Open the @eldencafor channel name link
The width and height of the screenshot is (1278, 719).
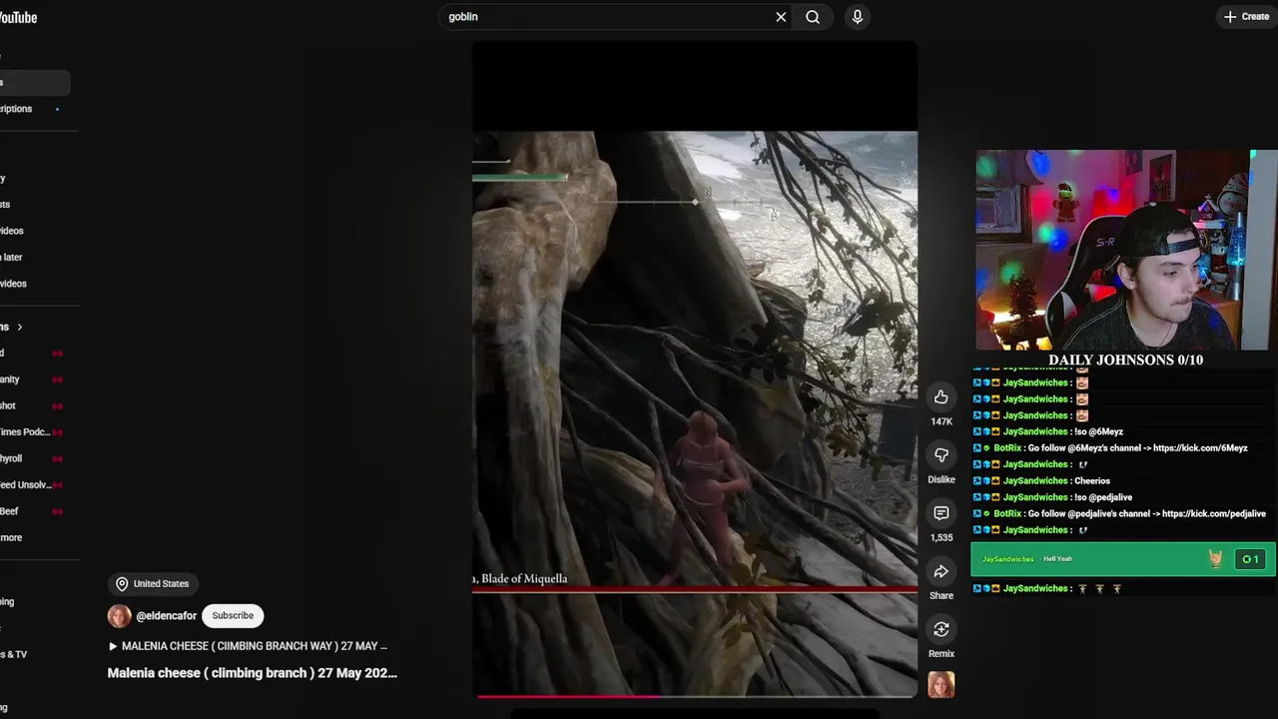166,616
